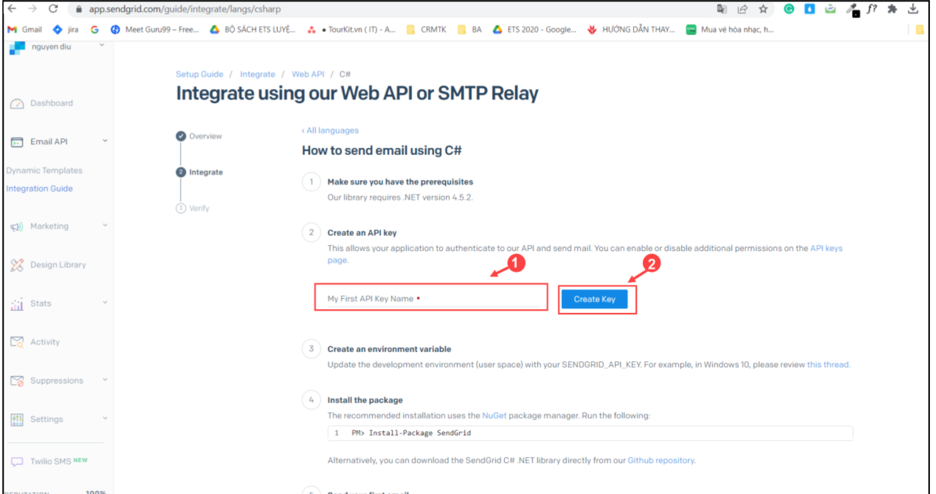
Task: Open Dashboard in sidebar
Action: (52, 103)
